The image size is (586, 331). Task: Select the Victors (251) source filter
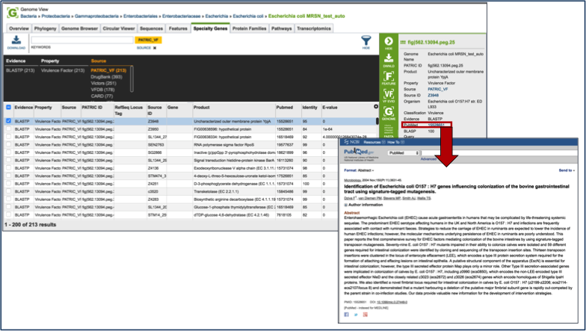point(103,84)
